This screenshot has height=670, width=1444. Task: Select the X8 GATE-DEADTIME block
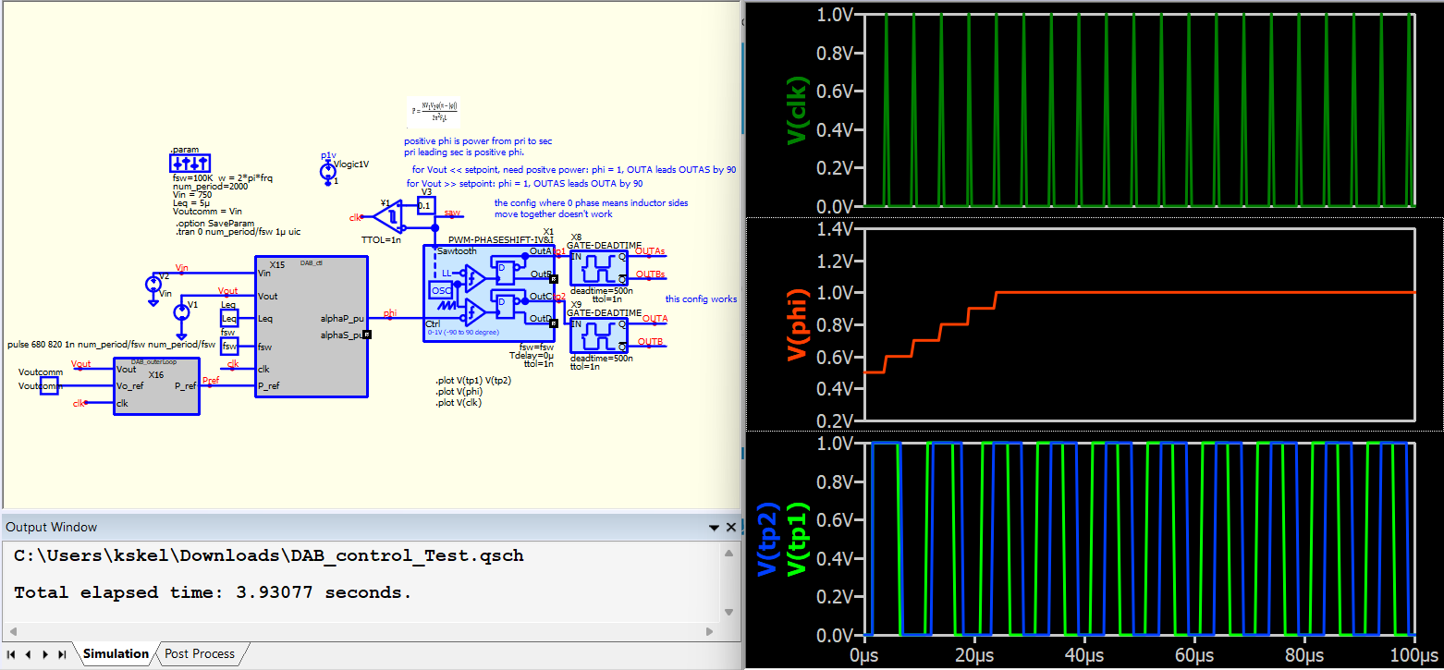[x=599, y=266]
